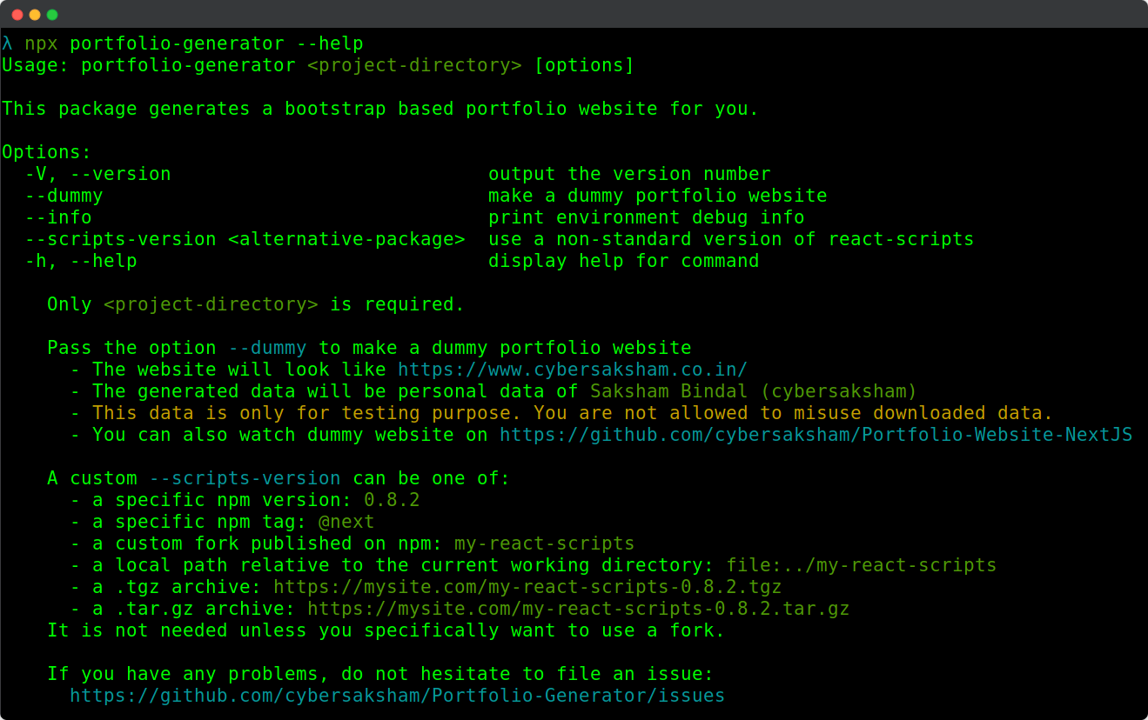Click the my-react-scripts-0.8.2.tar.gz archive URL
The image size is (1148, 720).
click(578, 609)
